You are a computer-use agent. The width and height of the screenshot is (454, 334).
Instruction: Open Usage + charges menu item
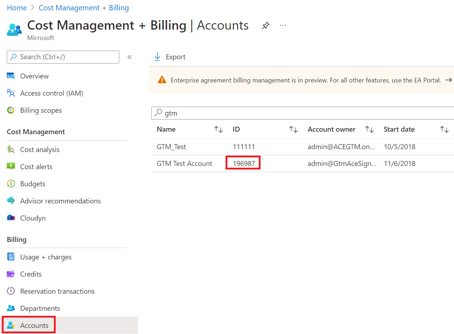coord(46,257)
